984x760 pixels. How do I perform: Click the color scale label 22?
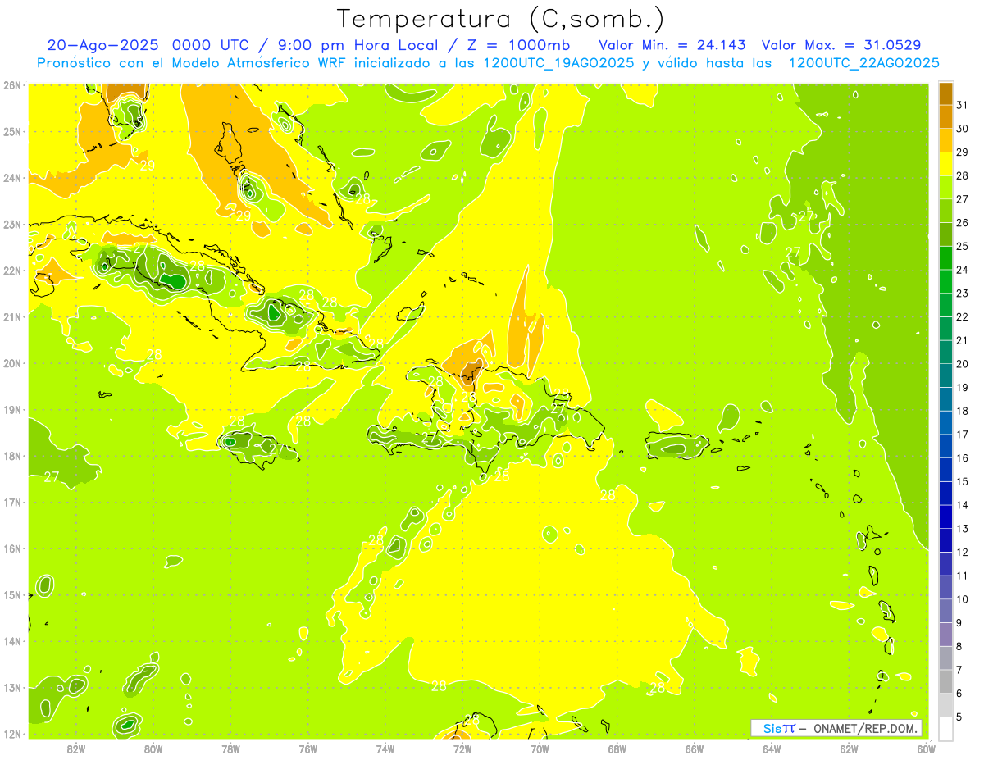tap(963, 317)
